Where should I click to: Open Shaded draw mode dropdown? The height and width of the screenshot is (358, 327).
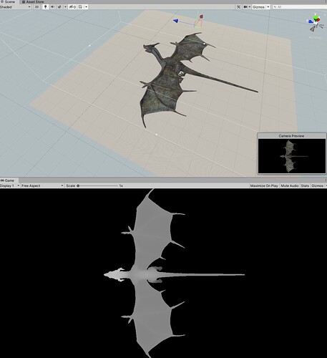(x=16, y=7)
